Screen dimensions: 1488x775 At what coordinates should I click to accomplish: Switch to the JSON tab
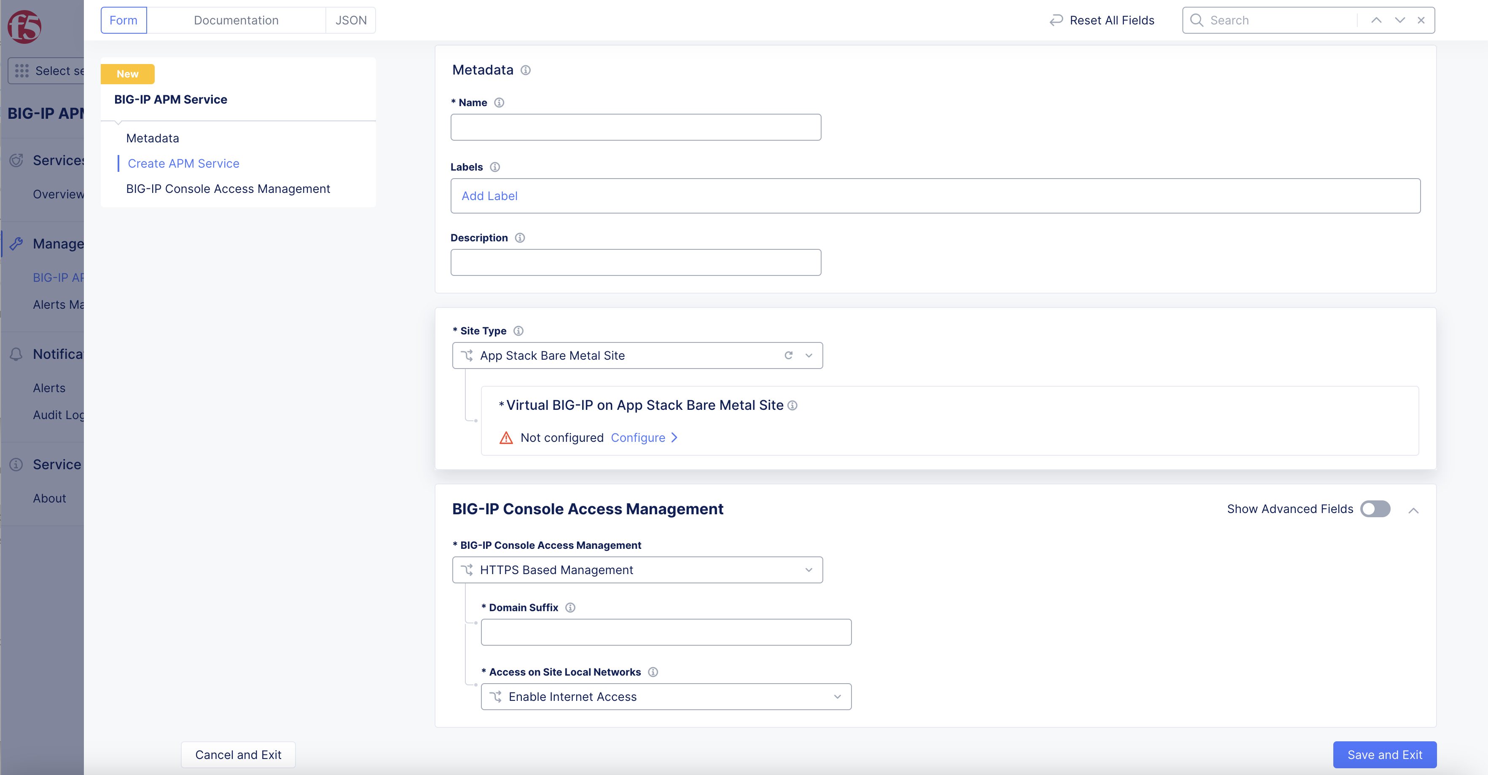click(x=351, y=20)
